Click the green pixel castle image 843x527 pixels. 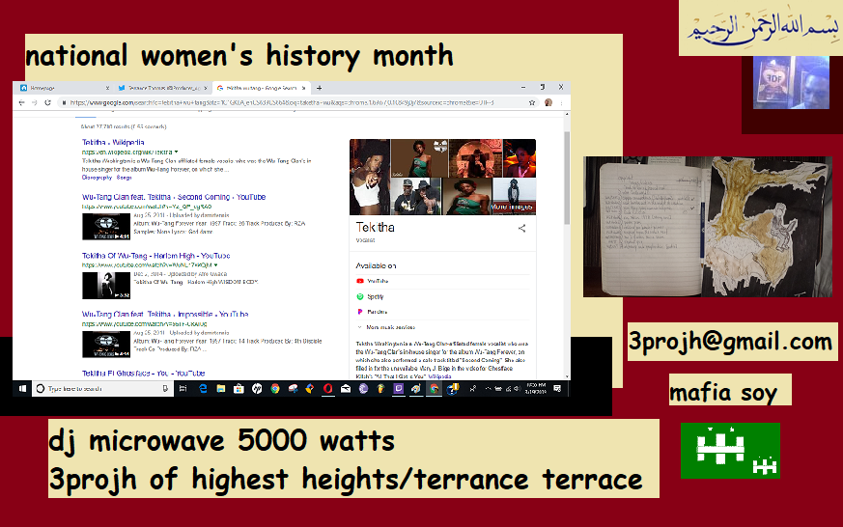click(730, 451)
